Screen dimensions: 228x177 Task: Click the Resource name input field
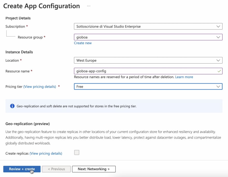point(148,71)
